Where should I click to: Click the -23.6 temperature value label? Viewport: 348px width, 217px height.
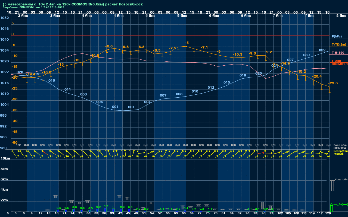tap(333, 83)
